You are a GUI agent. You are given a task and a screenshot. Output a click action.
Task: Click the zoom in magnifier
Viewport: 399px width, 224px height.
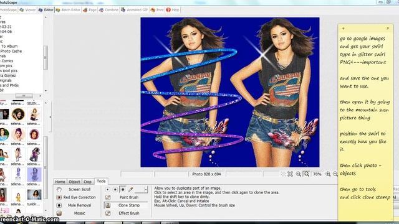[328, 174]
